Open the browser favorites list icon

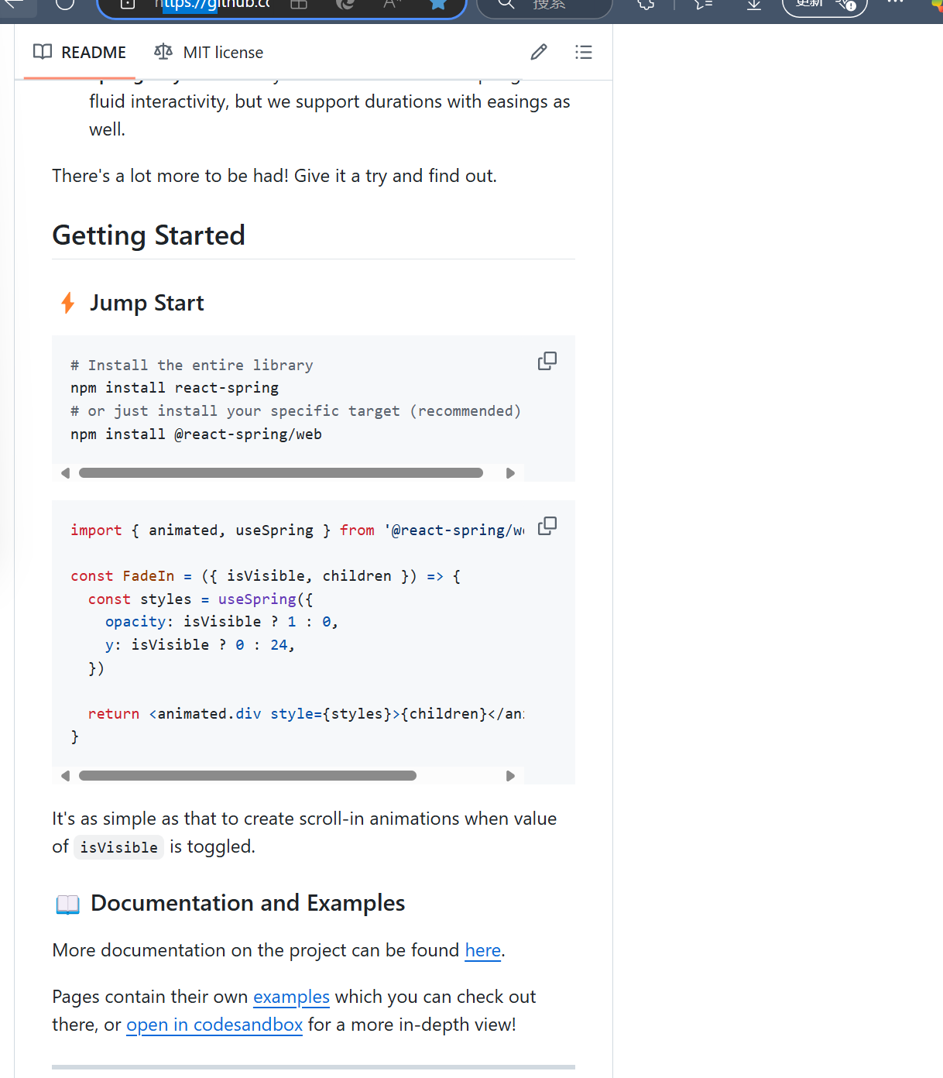(703, 4)
